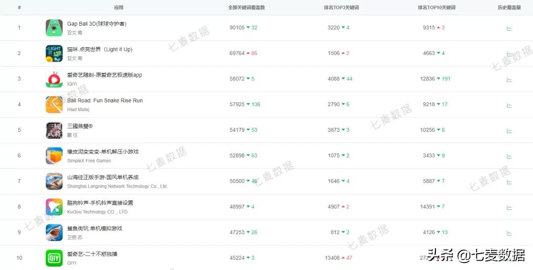Select TOP3 keyword value 4088
Screen dimensions: 533x270
[x=334, y=78]
